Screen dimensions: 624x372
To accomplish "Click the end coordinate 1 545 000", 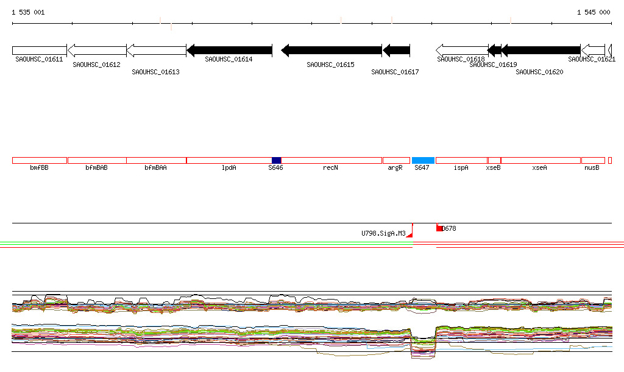I will [594, 12].
